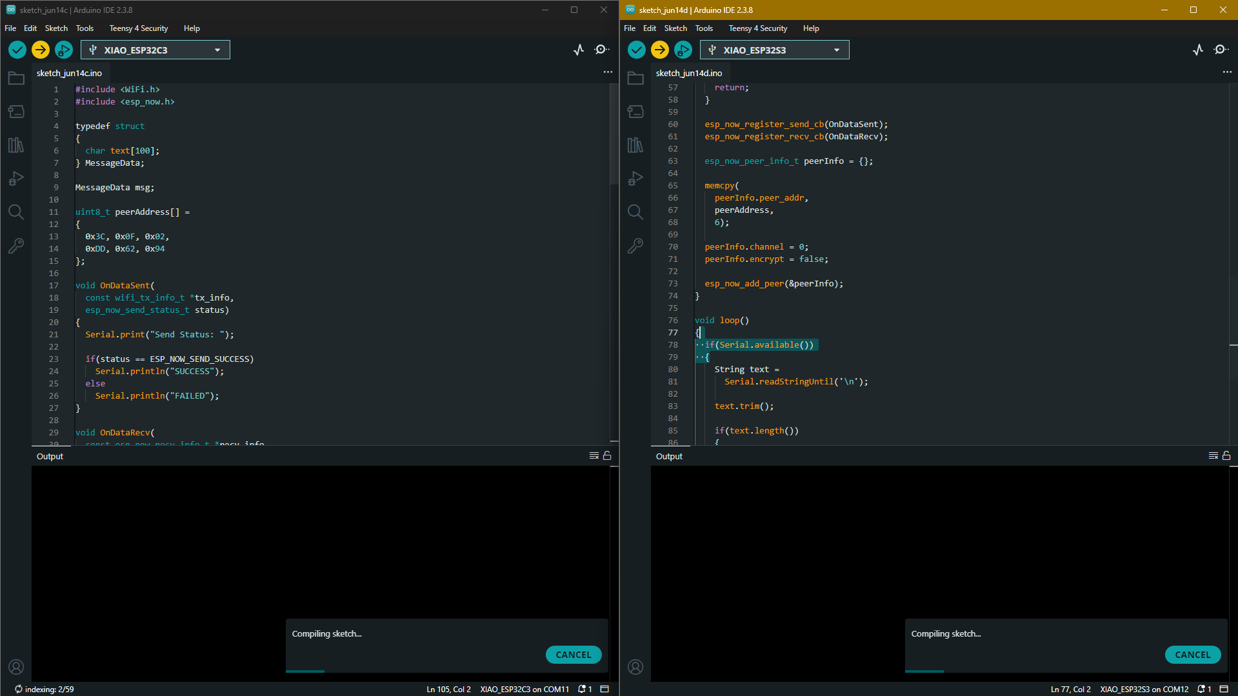The width and height of the screenshot is (1238, 696).
Task: Select sketch_jun14c.ino editor tab
Action: click(69, 73)
